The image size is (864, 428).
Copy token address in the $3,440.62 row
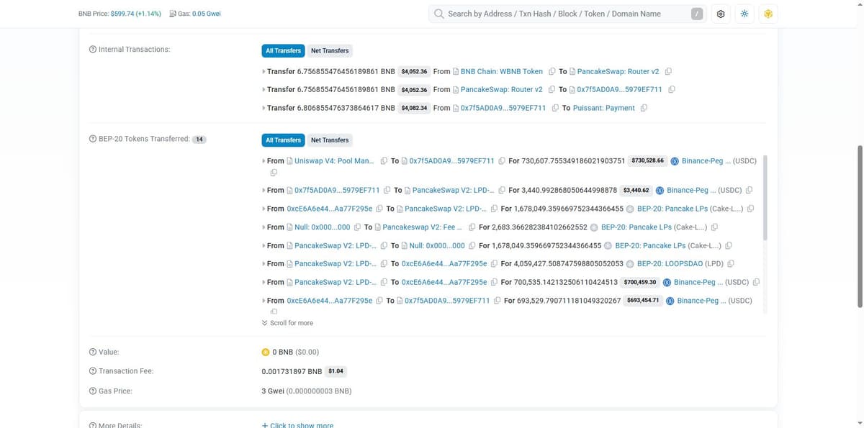750,191
